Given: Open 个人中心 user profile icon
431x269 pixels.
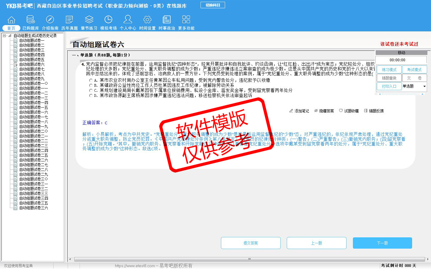Looking at the screenshot, I should pos(128,20).
